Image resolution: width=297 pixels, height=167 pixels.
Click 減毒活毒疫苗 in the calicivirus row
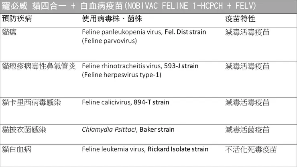pos(247,102)
